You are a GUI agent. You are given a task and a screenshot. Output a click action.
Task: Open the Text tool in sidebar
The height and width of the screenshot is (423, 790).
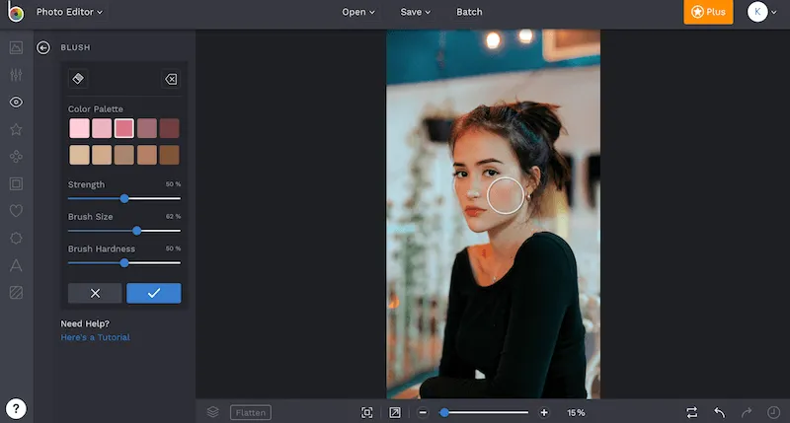coord(16,265)
